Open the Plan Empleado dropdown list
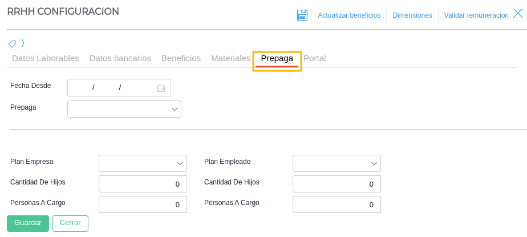This screenshot has height=237, width=527. tap(374, 164)
